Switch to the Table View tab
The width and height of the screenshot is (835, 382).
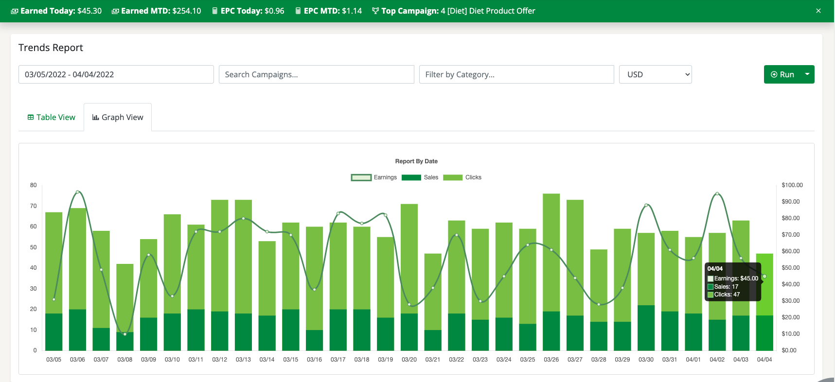52,118
